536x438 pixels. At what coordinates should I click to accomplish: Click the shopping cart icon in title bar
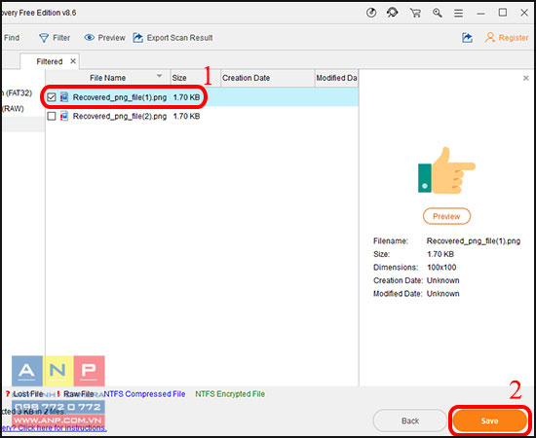tap(415, 13)
